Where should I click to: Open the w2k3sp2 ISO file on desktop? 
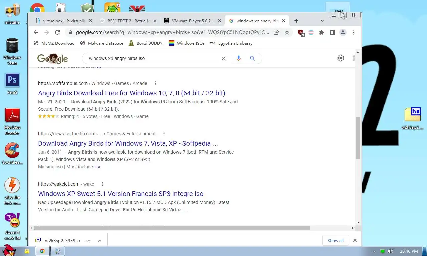(413, 118)
